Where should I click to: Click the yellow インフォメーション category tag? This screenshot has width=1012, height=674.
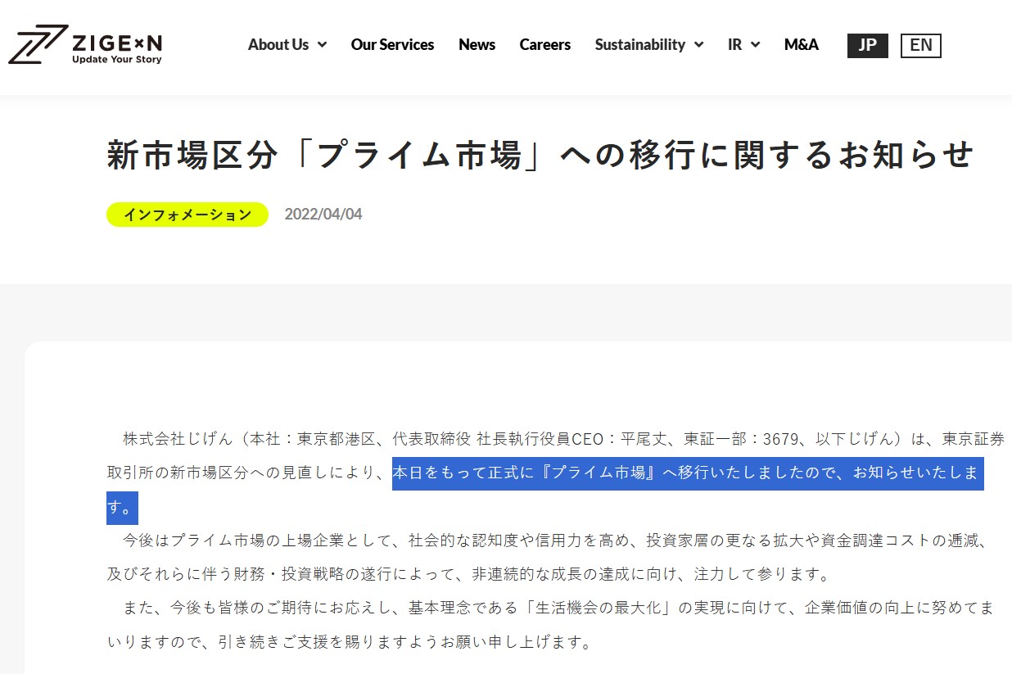(x=187, y=215)
